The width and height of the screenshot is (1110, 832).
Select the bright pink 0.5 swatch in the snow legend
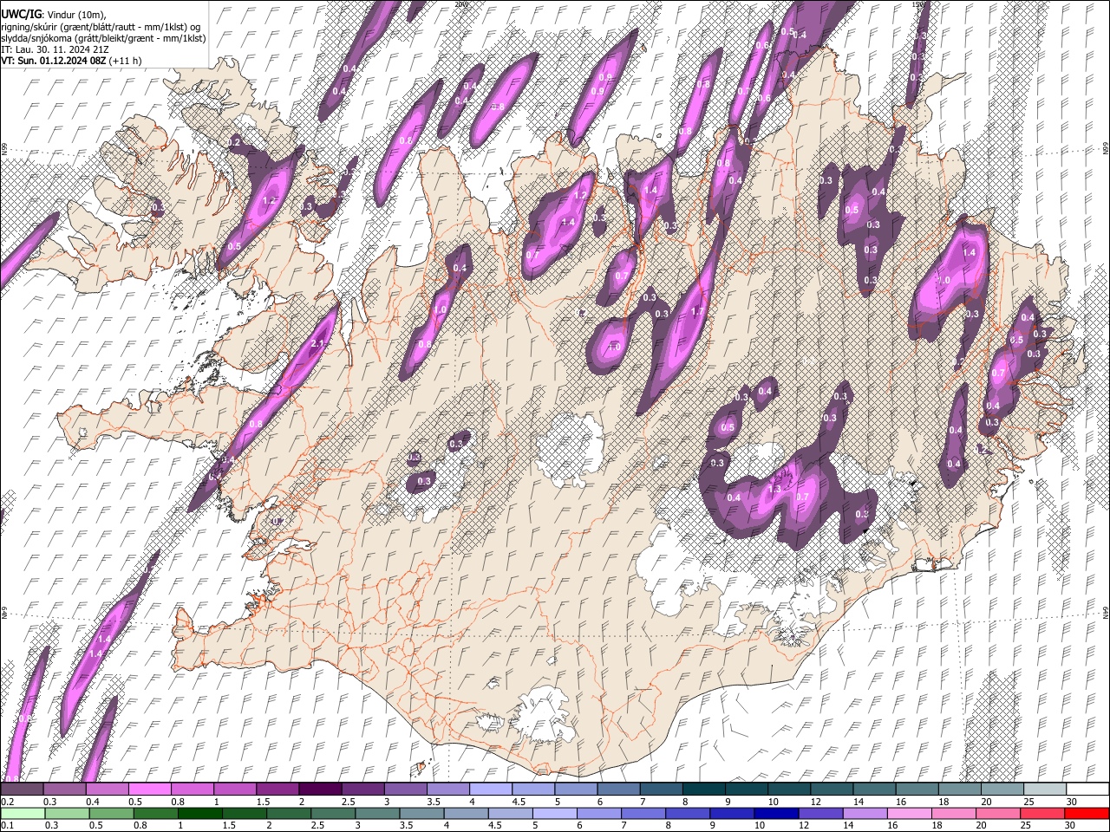click(x=149, y=789)
